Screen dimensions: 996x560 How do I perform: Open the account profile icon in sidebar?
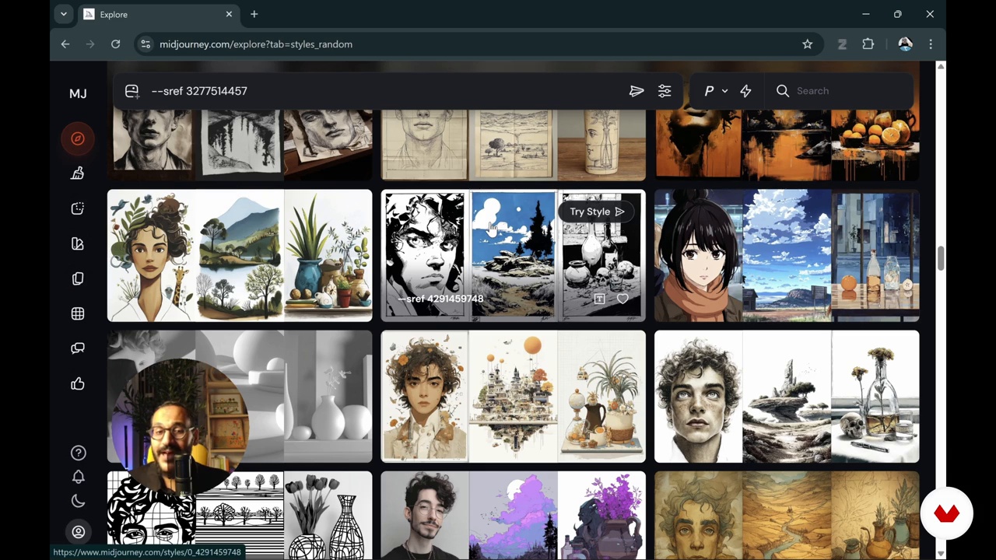(x=78, y=532)
